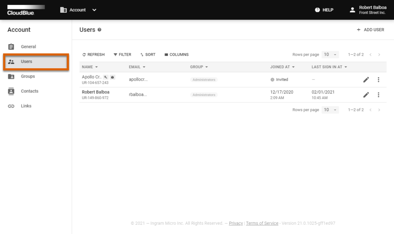Open the Groups section

click(27, 76)
